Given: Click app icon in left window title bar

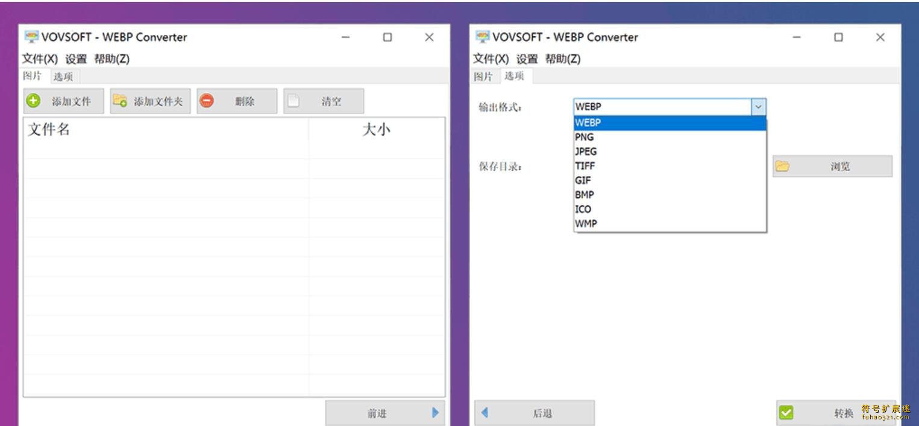Looking at the screenshot, I should (x=31, y=37).
